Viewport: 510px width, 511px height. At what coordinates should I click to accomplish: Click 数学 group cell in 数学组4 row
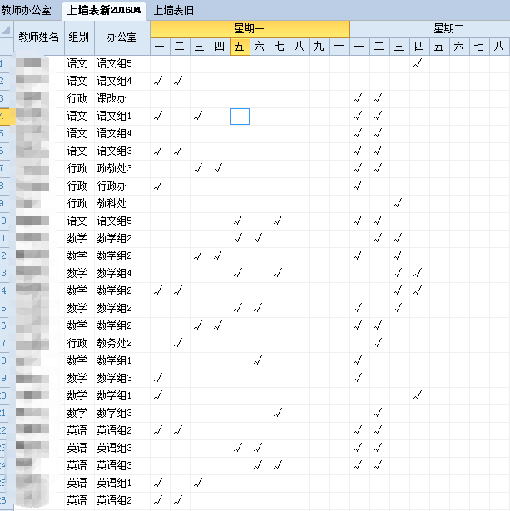(x=79, y=273)
